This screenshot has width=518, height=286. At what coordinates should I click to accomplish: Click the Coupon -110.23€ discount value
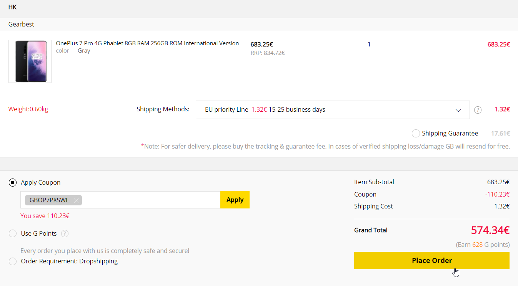(x=497, y=194)
